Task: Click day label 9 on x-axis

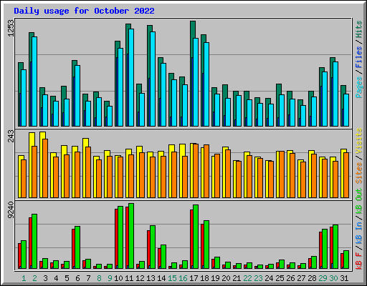Action: [110, 278]
